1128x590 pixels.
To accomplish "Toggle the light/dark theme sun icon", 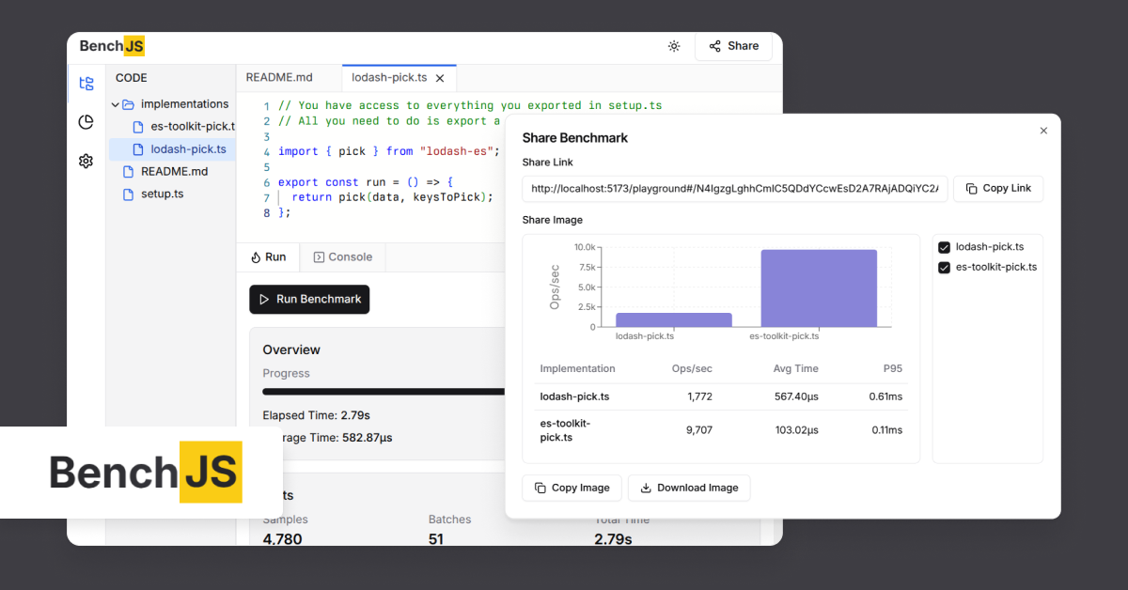I will click(x=674, y=46).
